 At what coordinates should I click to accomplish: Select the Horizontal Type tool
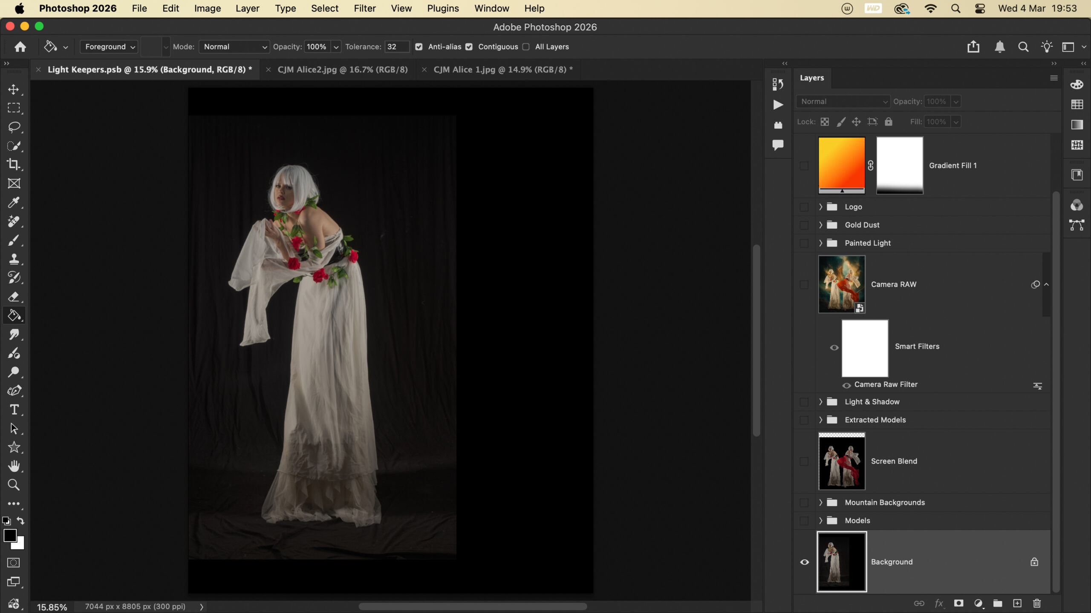tap(14, 410)
